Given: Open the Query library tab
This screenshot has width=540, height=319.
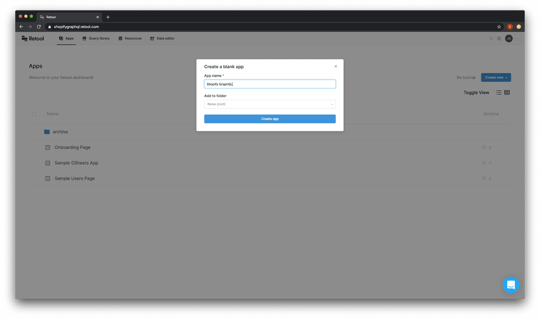Looking at the screenshot, I should point(96,39).
